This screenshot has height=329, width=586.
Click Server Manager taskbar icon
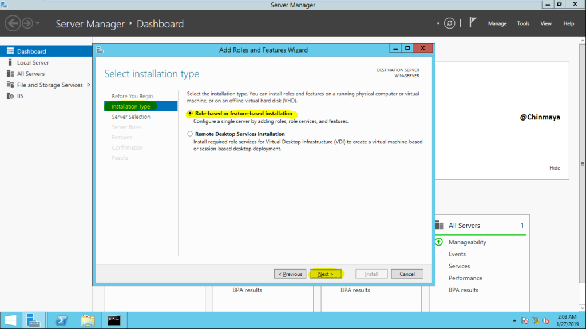point(34,320)
